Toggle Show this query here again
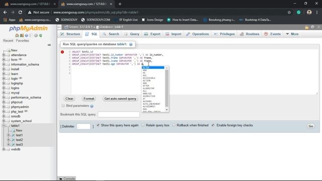The height and width of the screenshot is (181, 322). pos(98,125)
